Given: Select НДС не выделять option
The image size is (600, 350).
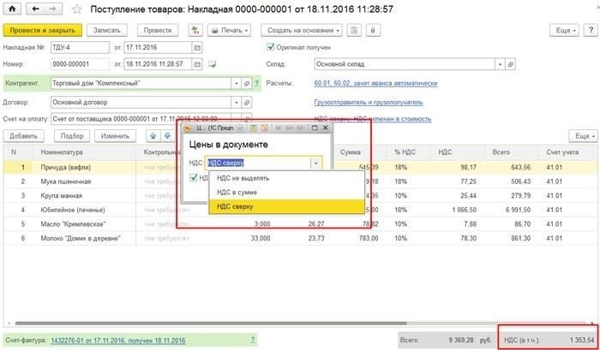Looking at the screenshot, I should [244, 178].
